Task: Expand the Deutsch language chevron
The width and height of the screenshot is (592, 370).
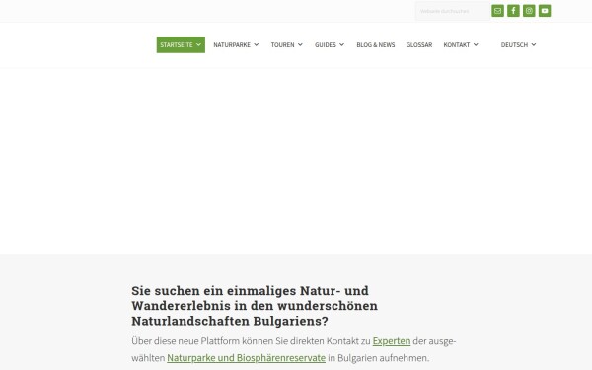Action: 534,45
